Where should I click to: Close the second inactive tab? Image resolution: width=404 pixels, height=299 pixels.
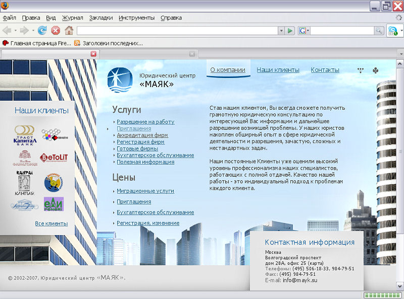(192, 54)
